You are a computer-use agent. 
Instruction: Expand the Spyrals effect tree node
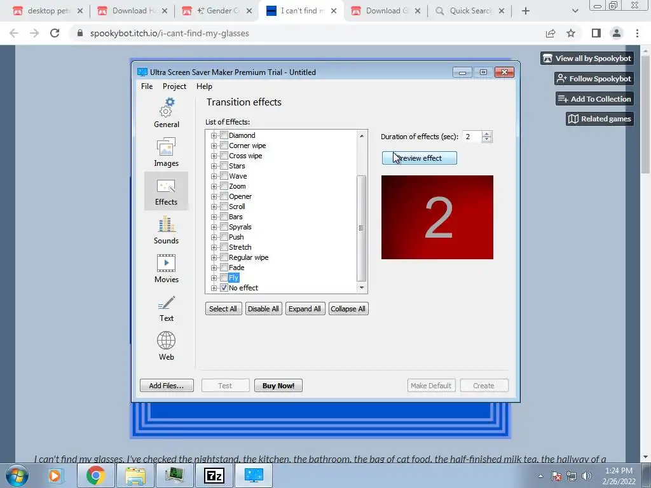pyautogui.click(x=214, y=227)
